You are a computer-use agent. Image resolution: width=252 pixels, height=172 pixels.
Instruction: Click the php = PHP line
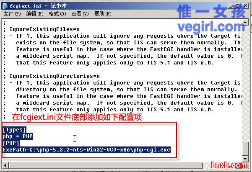pos(18,136)
